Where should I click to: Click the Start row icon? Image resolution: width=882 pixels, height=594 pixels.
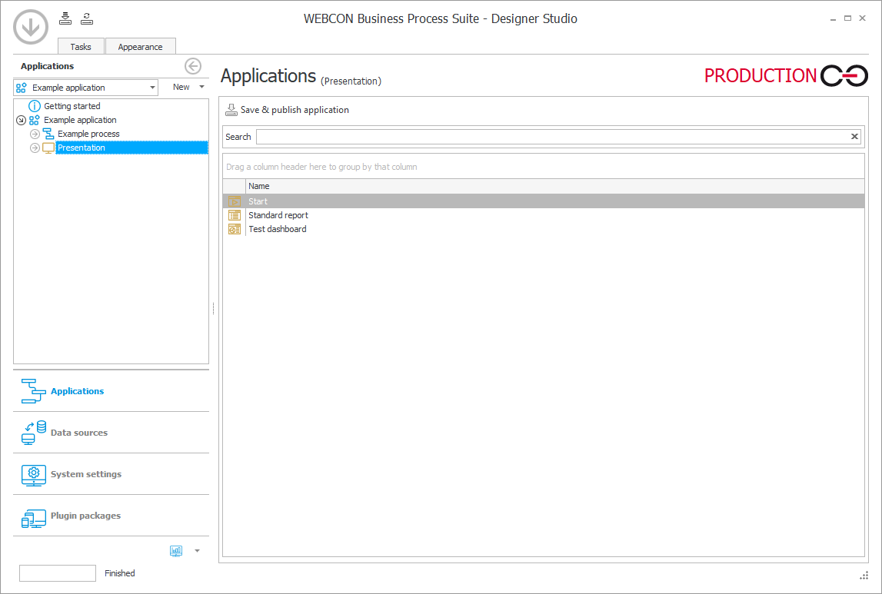(235, 201)
